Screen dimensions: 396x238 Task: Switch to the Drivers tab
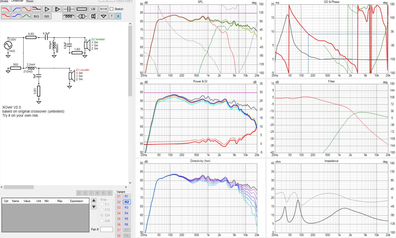click(x=4, y=1)
